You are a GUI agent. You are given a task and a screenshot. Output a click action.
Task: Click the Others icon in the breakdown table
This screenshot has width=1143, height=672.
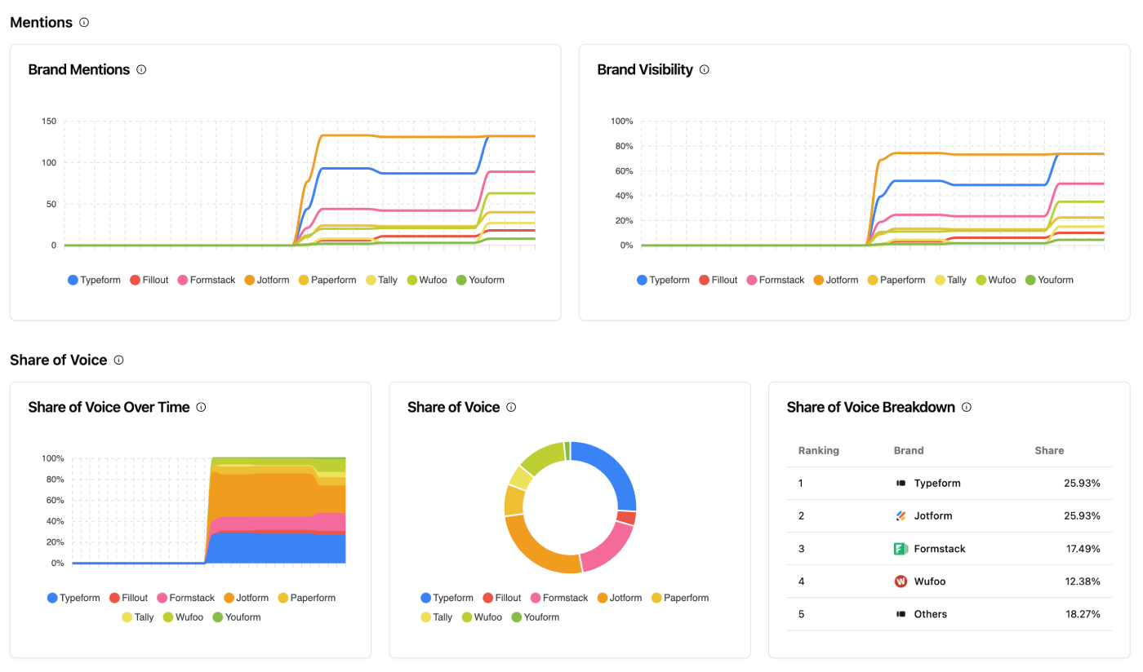click(901, 614)
